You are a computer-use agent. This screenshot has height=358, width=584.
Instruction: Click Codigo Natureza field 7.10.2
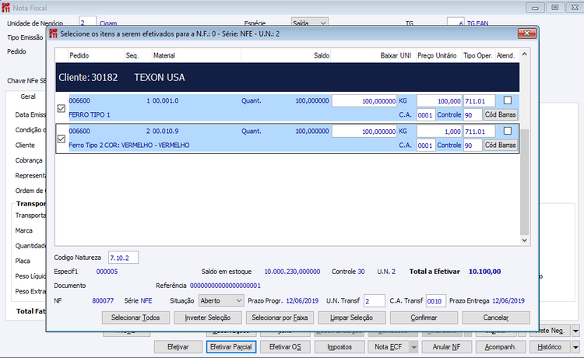(123, 258)
